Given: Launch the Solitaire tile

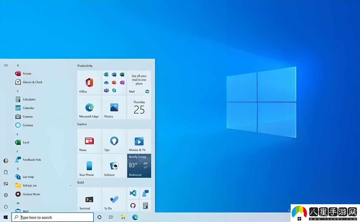Looking at the screenshot, I should coord(114,166).
